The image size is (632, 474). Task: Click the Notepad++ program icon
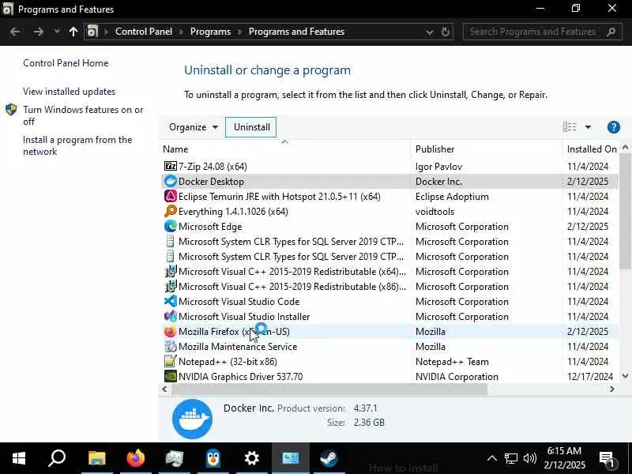[x=171, y=361]
